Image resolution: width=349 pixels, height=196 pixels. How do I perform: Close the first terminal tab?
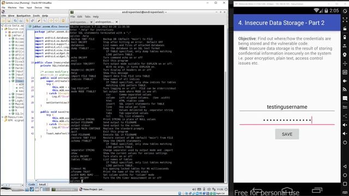pyautogui.click(x=91, y=22)
